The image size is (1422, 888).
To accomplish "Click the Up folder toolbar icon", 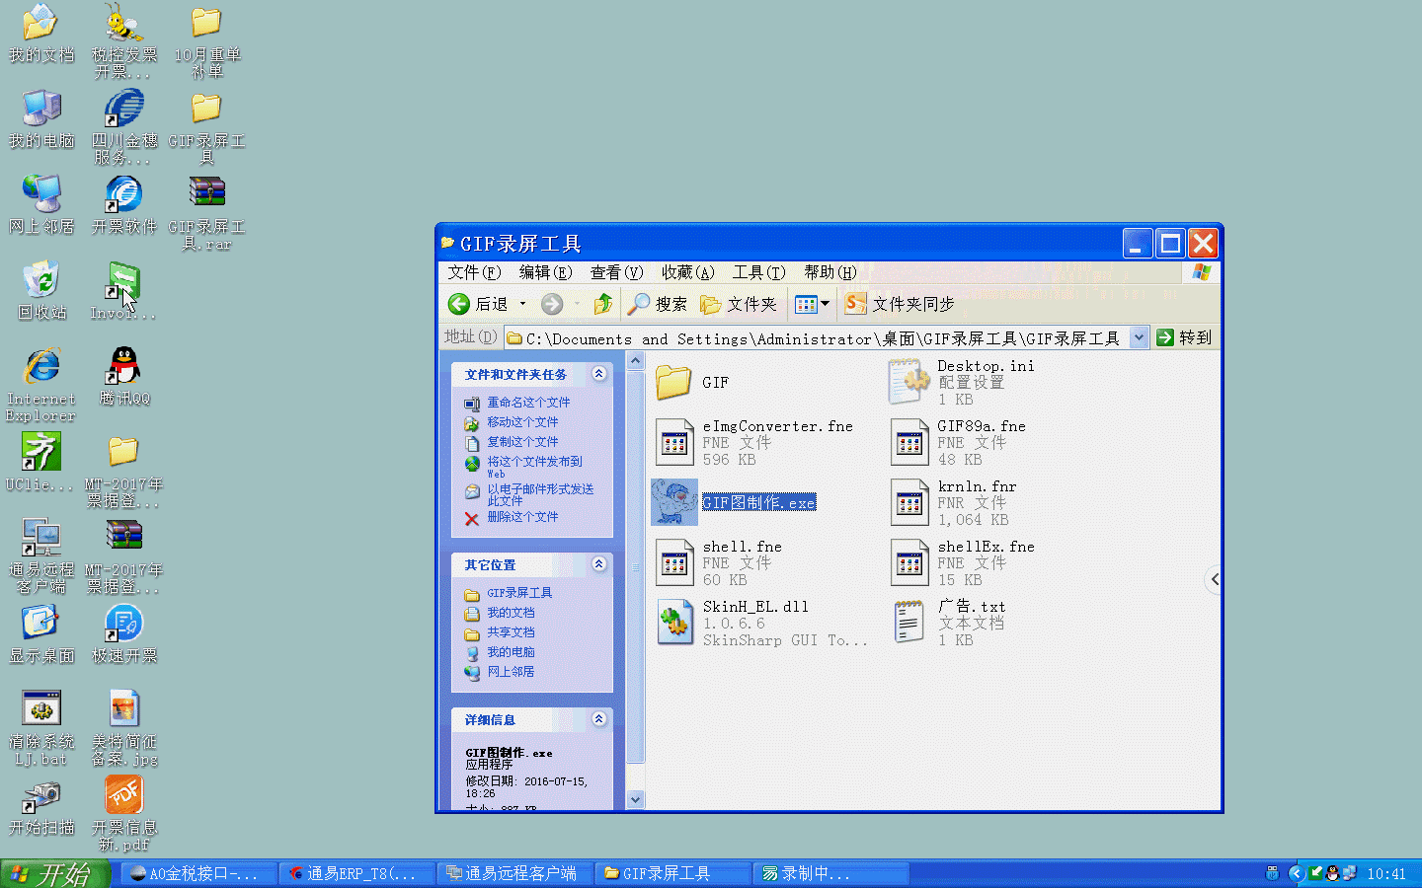I will [602, 305].
